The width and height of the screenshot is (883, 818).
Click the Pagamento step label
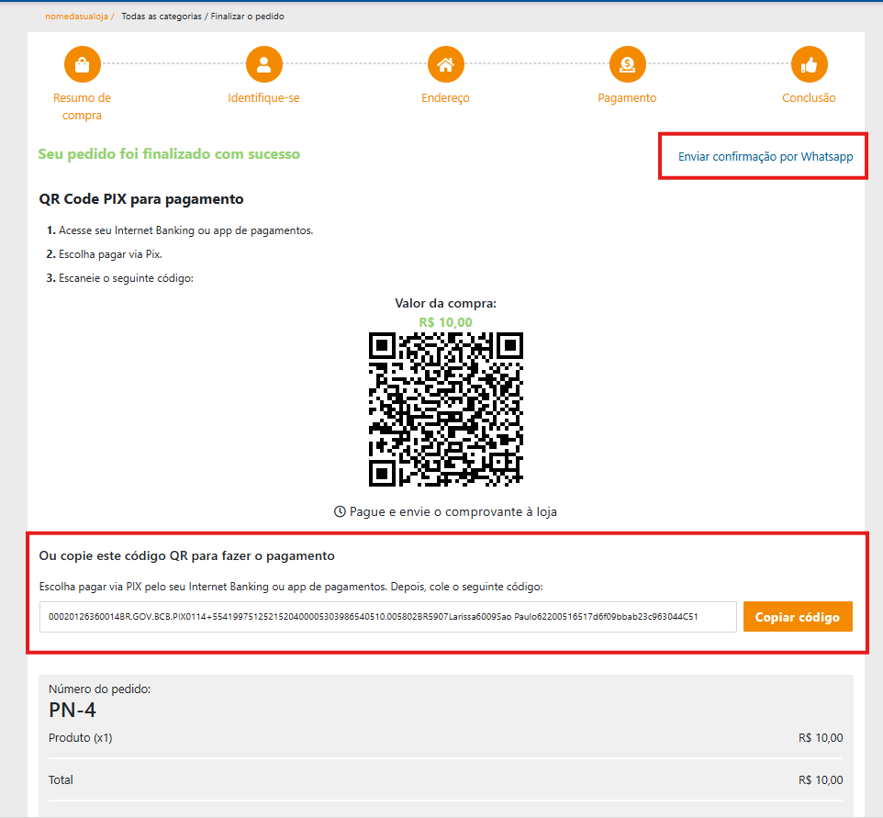627,98
